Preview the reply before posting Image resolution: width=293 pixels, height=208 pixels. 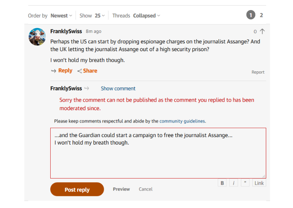coord(121,189)
